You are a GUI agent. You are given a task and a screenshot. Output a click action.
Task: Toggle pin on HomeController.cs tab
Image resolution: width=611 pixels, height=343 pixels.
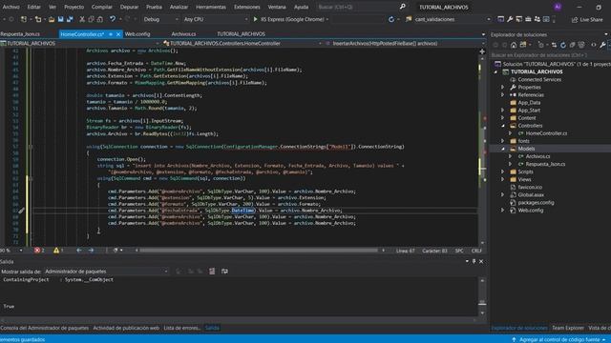point(111,34)
